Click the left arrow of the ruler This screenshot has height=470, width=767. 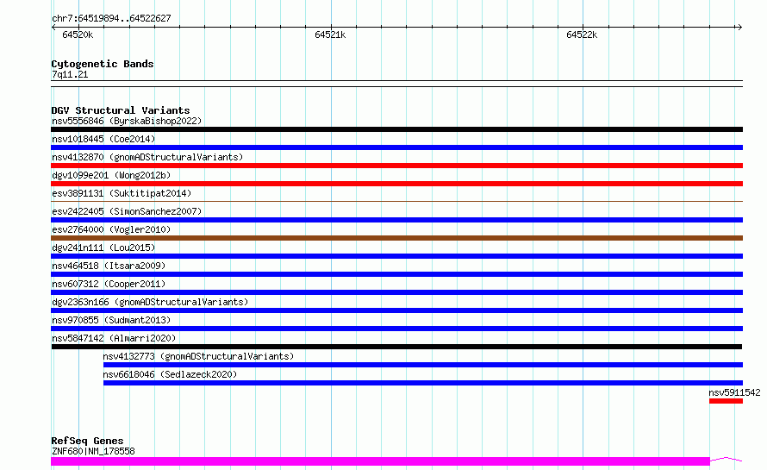pyautogui.click(x=53, y=27)
